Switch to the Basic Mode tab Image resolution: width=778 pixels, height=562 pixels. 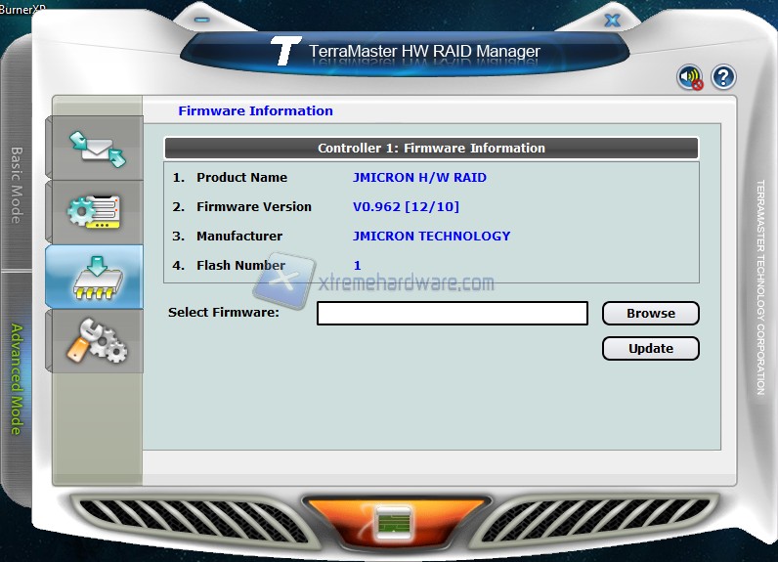(17, 185)
